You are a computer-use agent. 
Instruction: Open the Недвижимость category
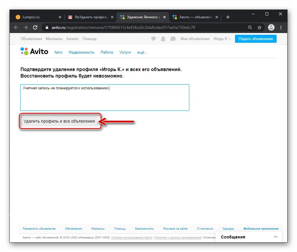click(81, 52)
